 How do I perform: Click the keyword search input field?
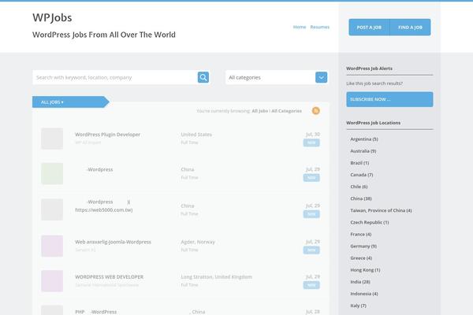[115, 77]
